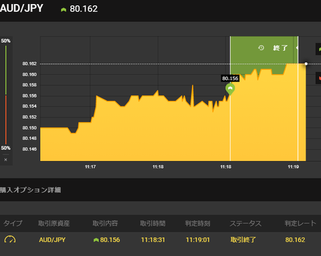Image resolution: width=321 pixels, height=256 pixels.
Task: Click the 判定時刻 column header
Action: pos(198,223)
